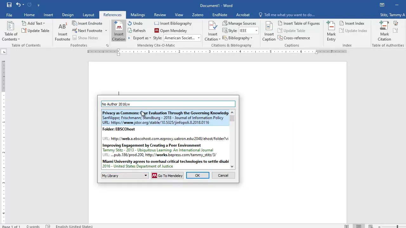
Task: Click Open Mendeley in the ribbon
Action: click(171, 31)
